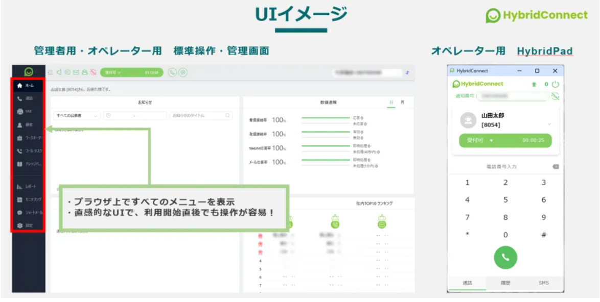Click the speaker icon in the top toolbar
The height and width of the screenshot is (302, 600).
coord(59,72)
